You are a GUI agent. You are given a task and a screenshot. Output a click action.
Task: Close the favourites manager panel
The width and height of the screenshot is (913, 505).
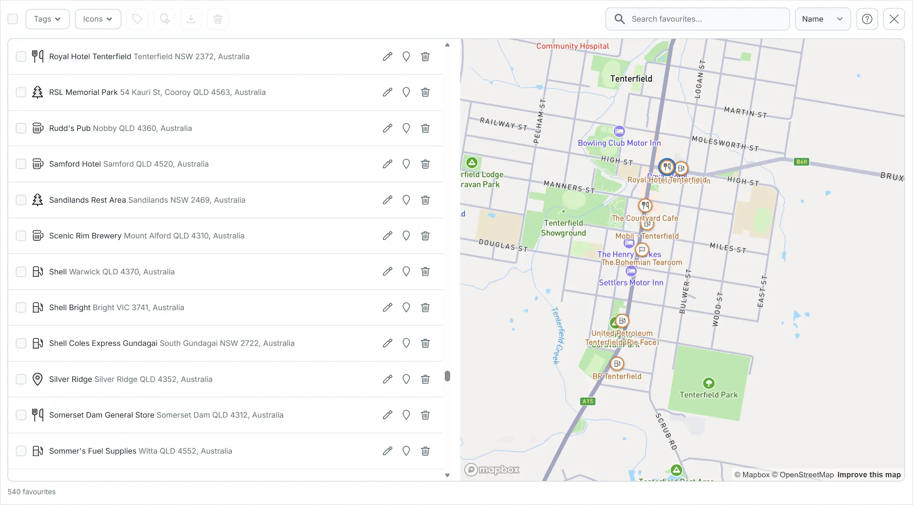coord(894,19)
